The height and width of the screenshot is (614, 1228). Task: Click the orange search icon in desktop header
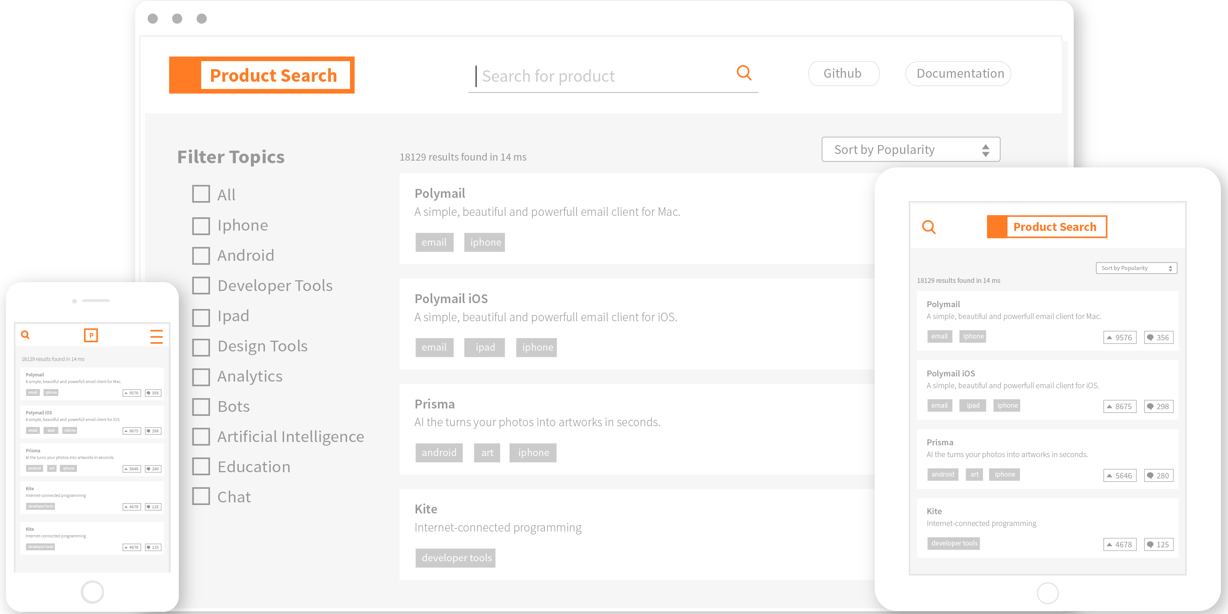point(744,73)
